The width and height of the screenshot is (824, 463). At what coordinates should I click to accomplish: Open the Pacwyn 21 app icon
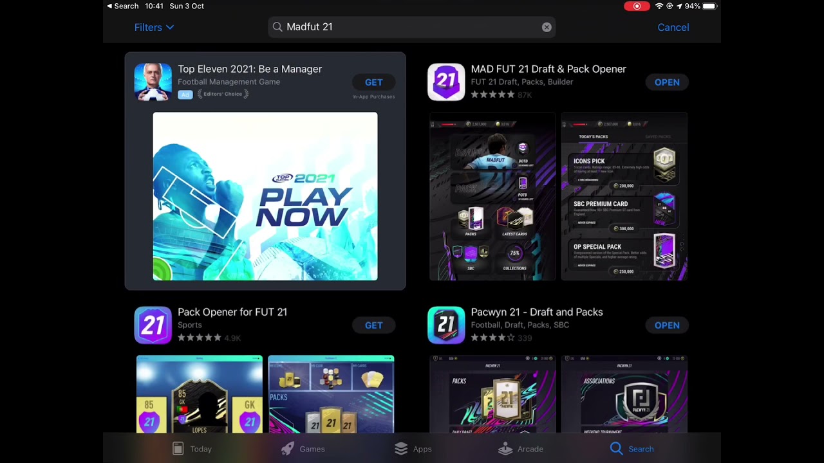(x=446, y=325)
